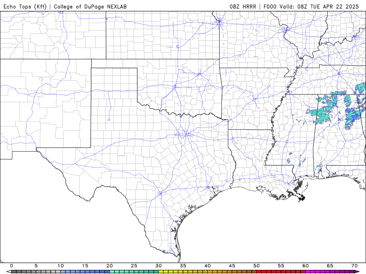The image size is (366, 274).
Task: Select the blue band of the color scale
Action: tap(85, 272)
